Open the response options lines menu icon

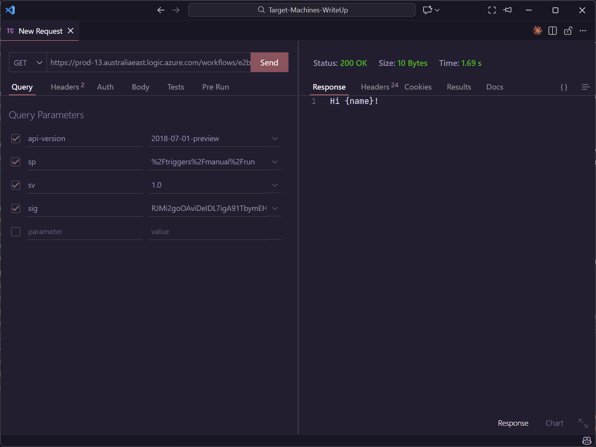pyautogui.click(x=586, y=87)
